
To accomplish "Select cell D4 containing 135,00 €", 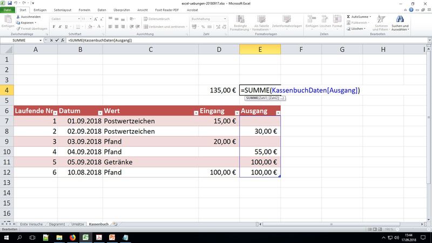I will pyautogui.click(x=219, y=90).
